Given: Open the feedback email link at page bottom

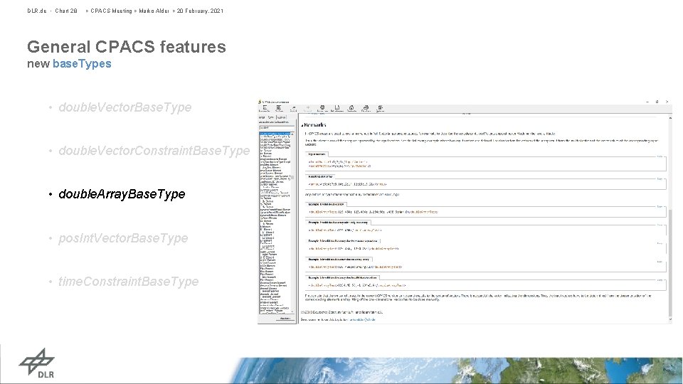Looking at the screenshot, I should 361,319.
